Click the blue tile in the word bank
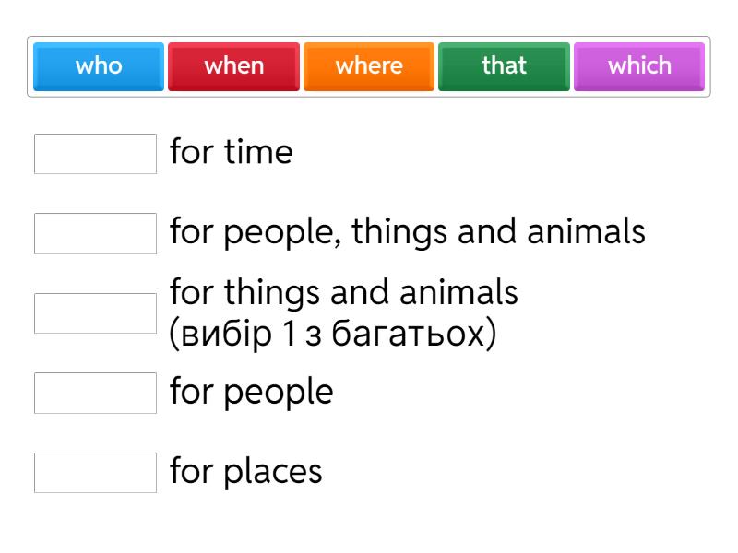The width and height of the screenshot is (738, 553). click(99, 66)
